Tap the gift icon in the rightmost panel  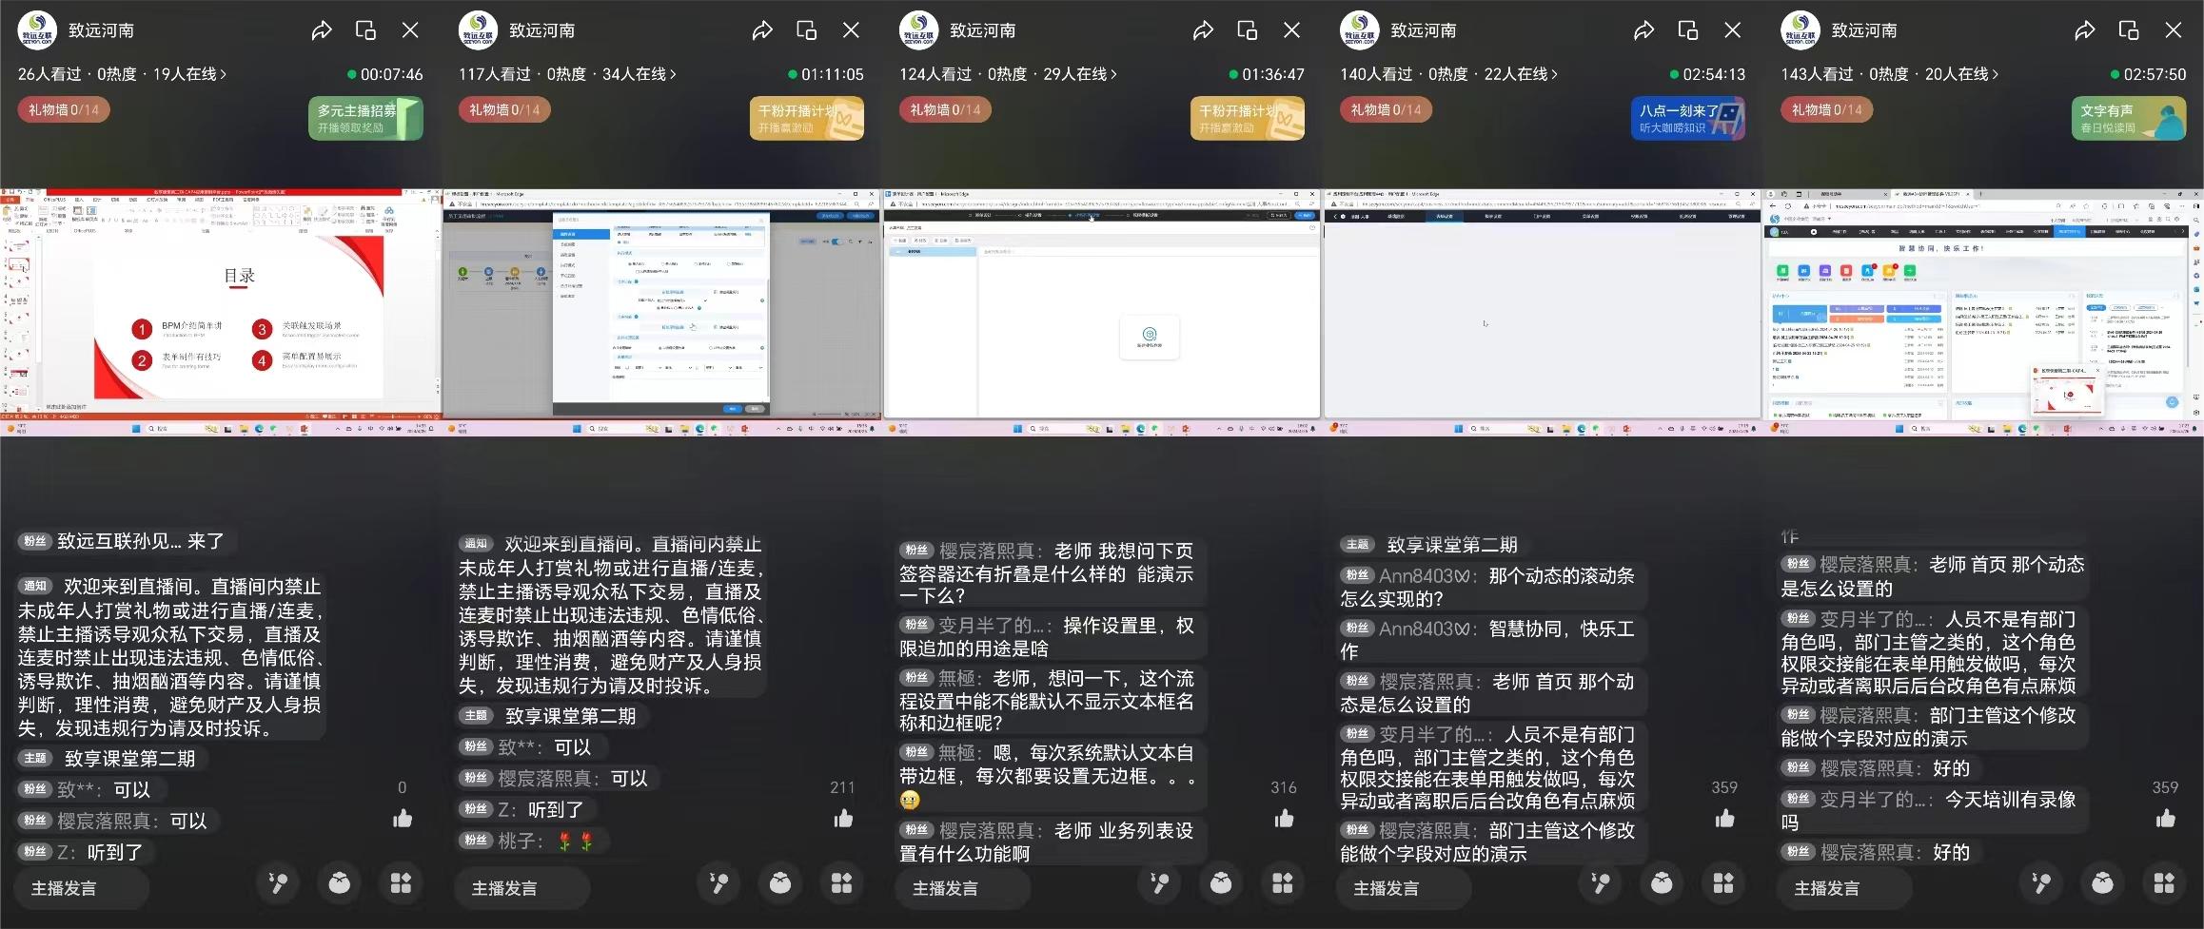click(x=2102, y=883)
